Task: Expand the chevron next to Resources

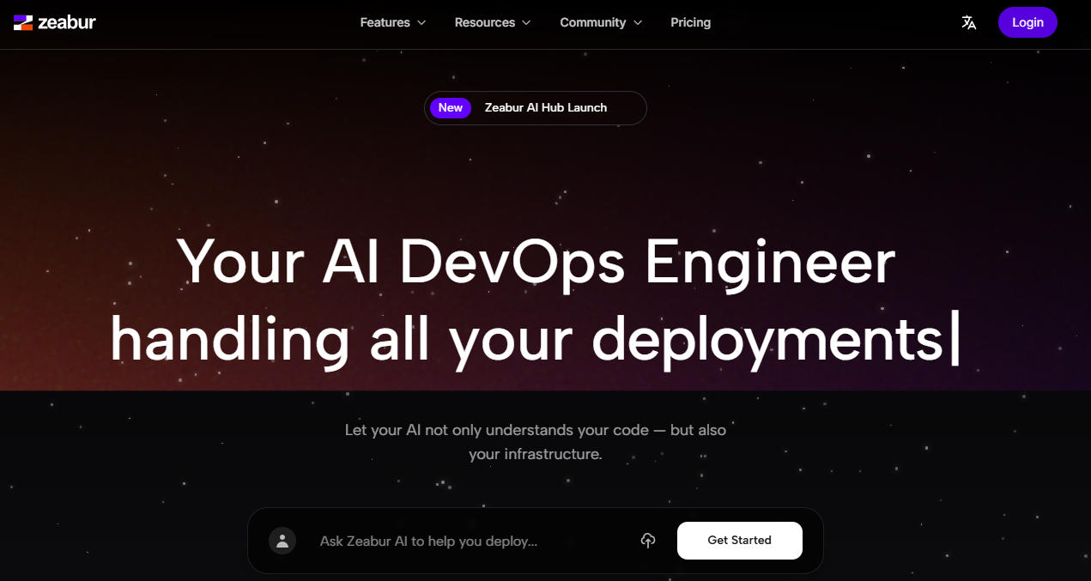Action: [526, 23]
